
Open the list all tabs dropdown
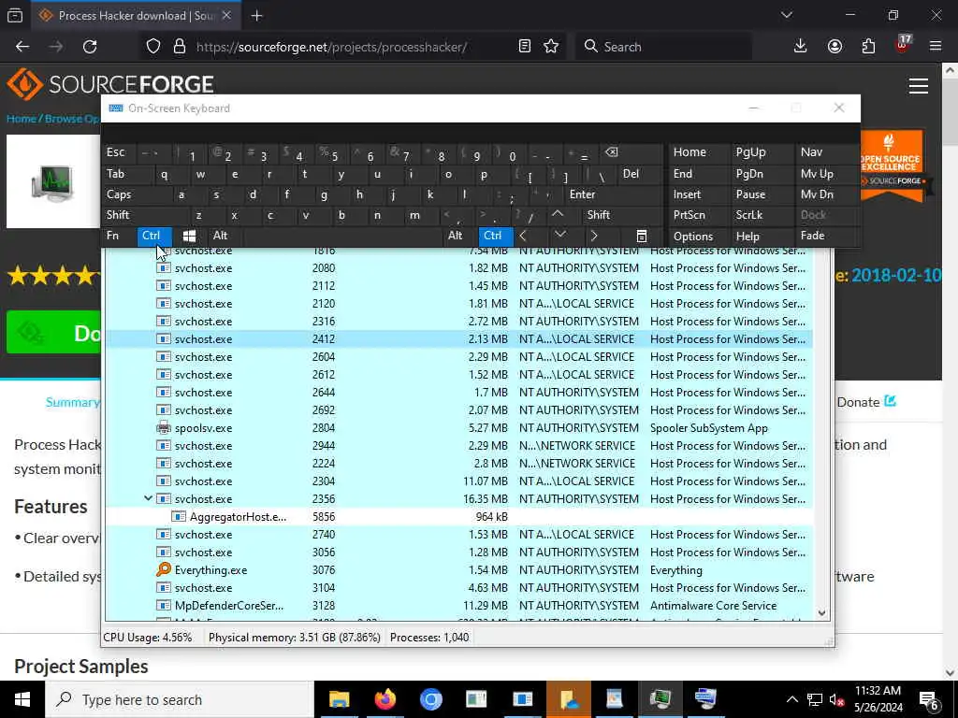[x=787, y=15]
